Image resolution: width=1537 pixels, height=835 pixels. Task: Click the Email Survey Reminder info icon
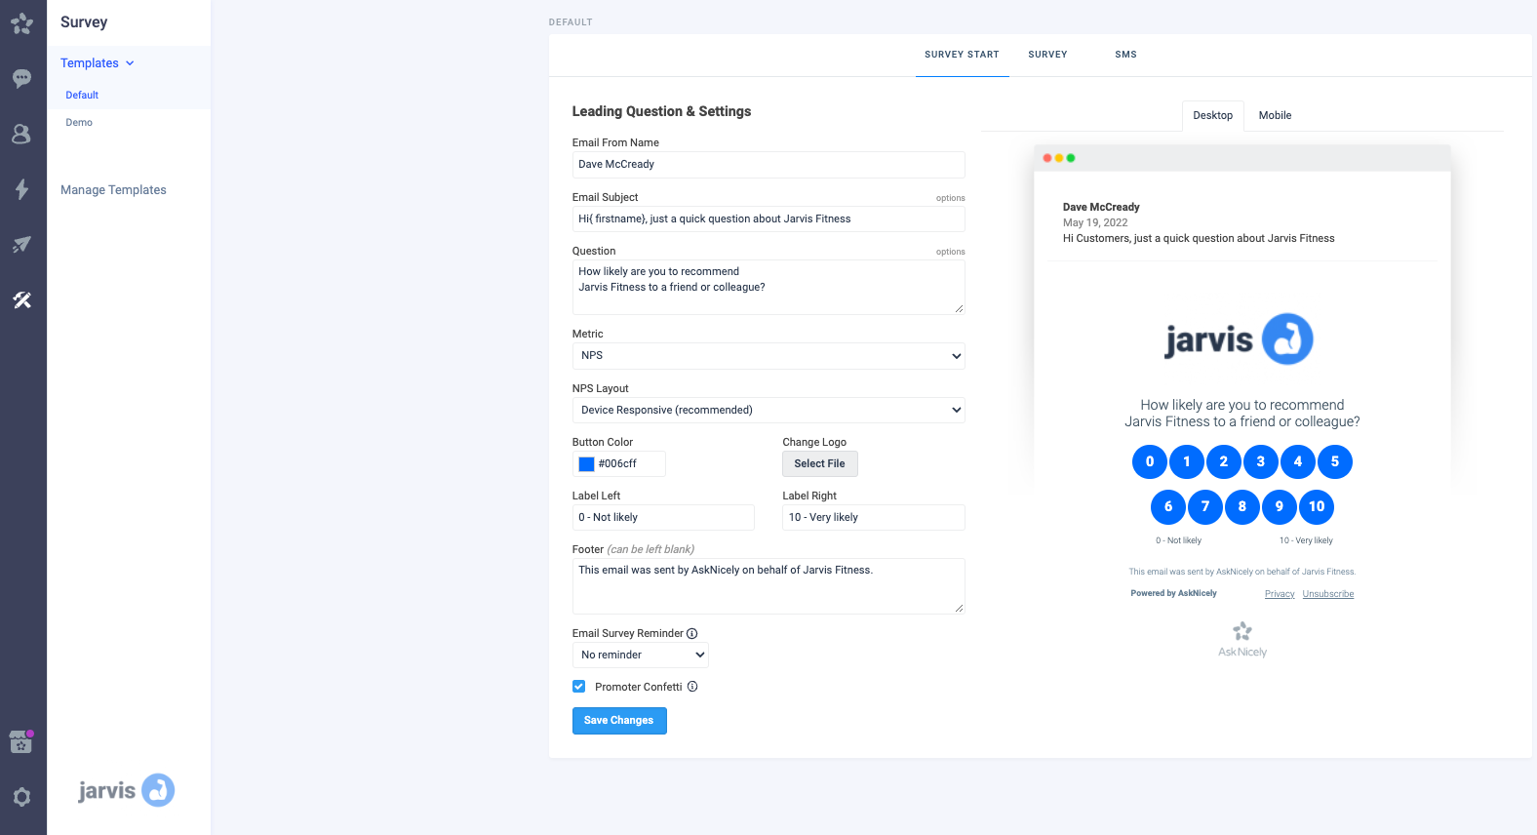692,633
